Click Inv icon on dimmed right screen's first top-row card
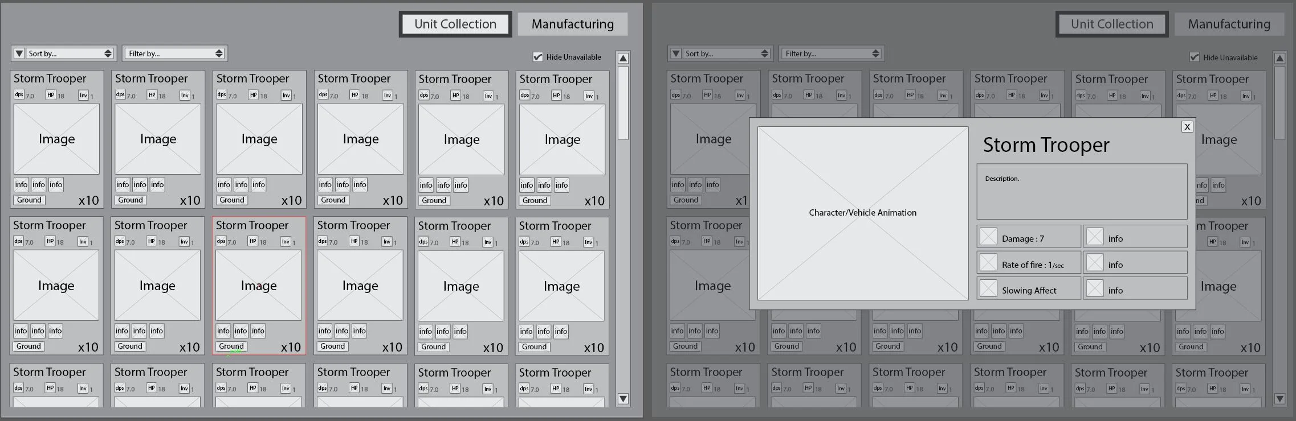Screen dimensions: 1296x421 click(740, 95)
